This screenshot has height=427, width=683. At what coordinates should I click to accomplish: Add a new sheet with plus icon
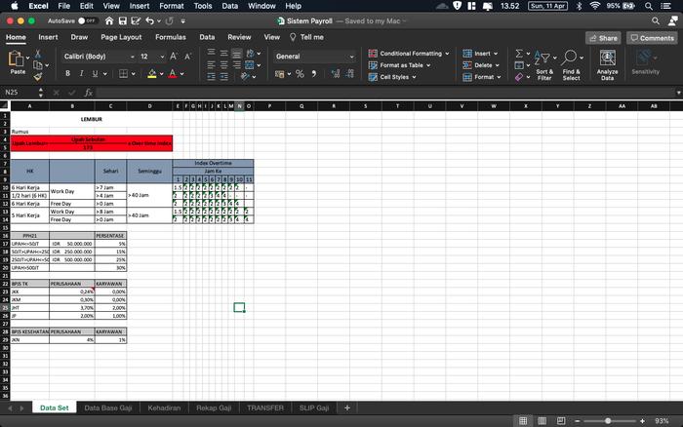(x=347, y=408)
